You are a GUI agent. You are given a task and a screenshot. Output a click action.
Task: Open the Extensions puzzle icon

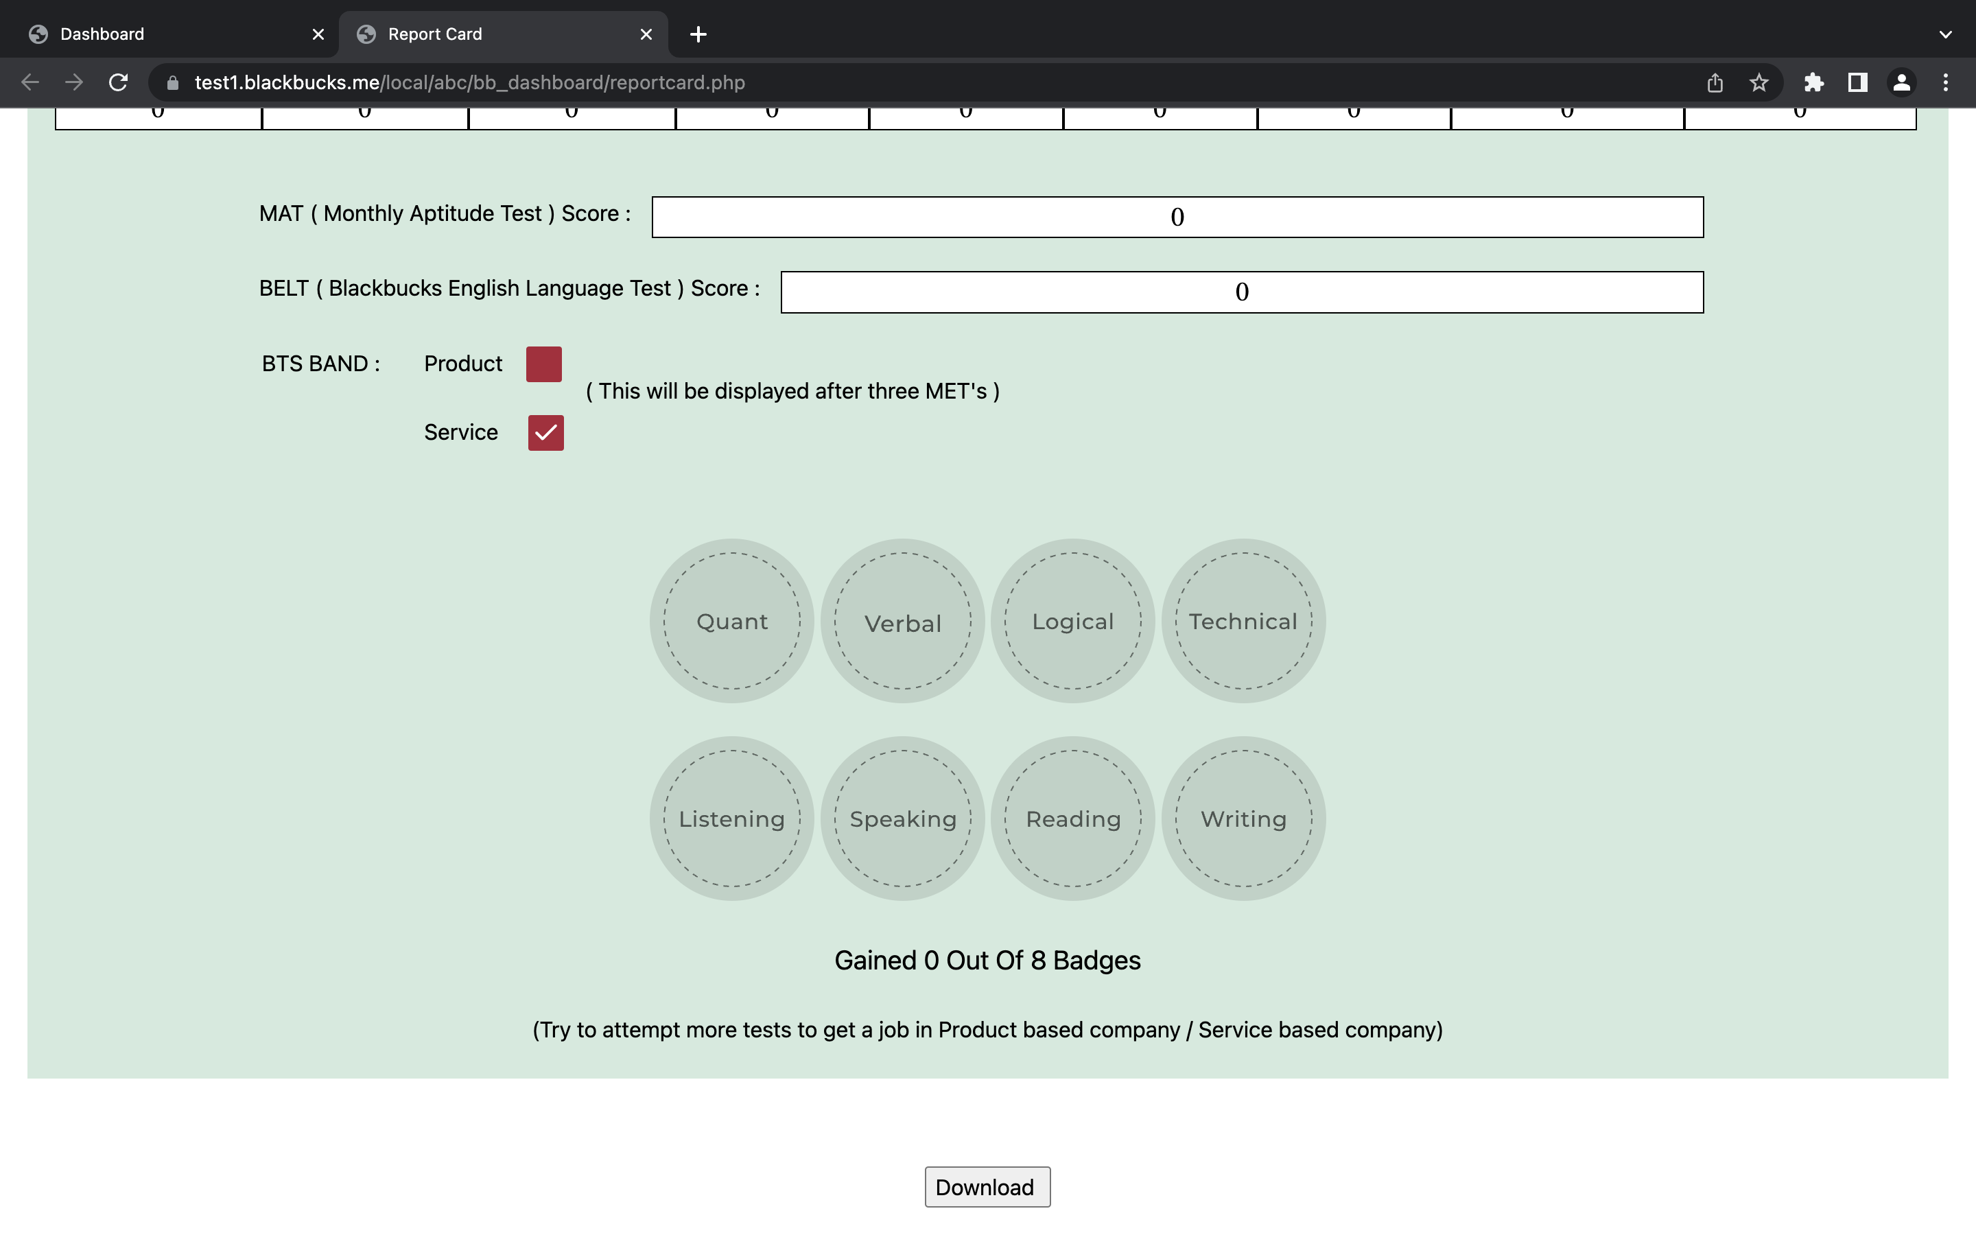click(1813, 82)
